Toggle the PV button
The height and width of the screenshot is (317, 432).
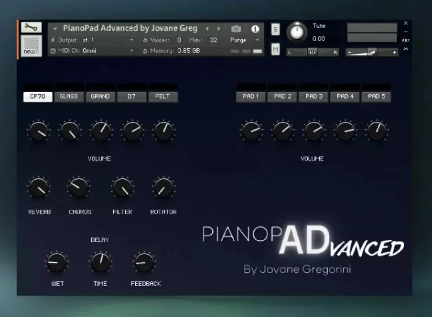coord(406,49)
